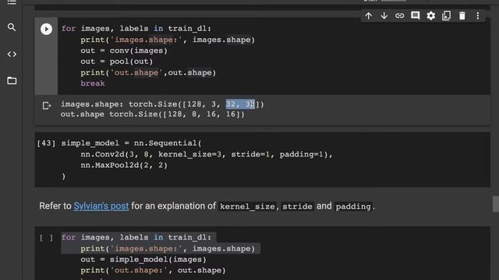Open the files folder sidebar icon
This screenshot has height=280, width=499.
12,81
